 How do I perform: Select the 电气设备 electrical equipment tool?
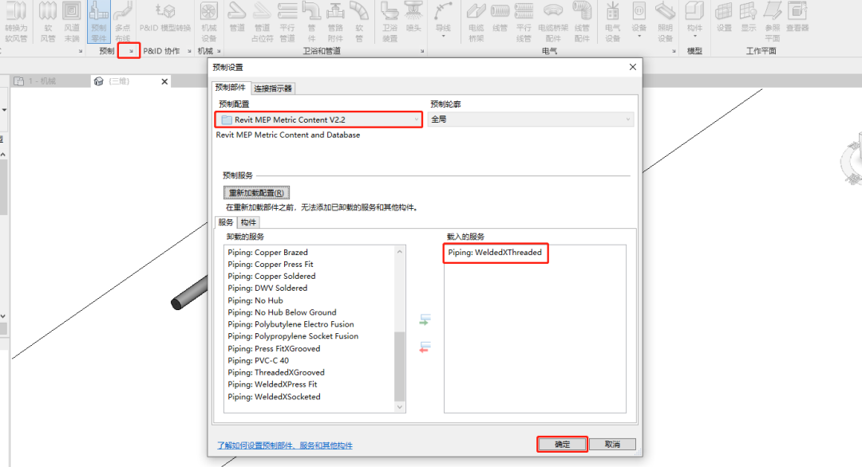[612, 22]
